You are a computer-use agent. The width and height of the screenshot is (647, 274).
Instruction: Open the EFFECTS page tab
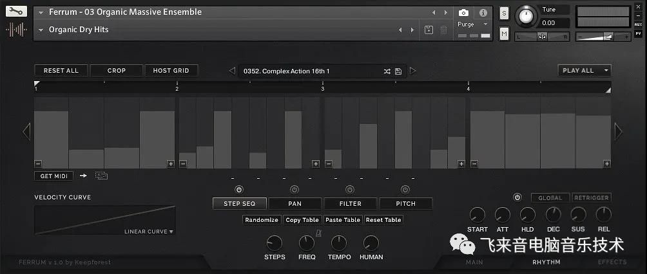(x=612, y=262)
